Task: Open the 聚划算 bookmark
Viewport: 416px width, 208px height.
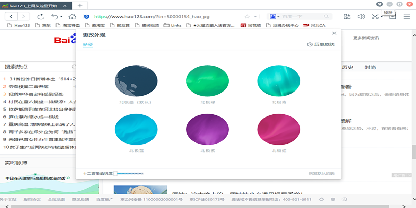Action: pos(119,25)
